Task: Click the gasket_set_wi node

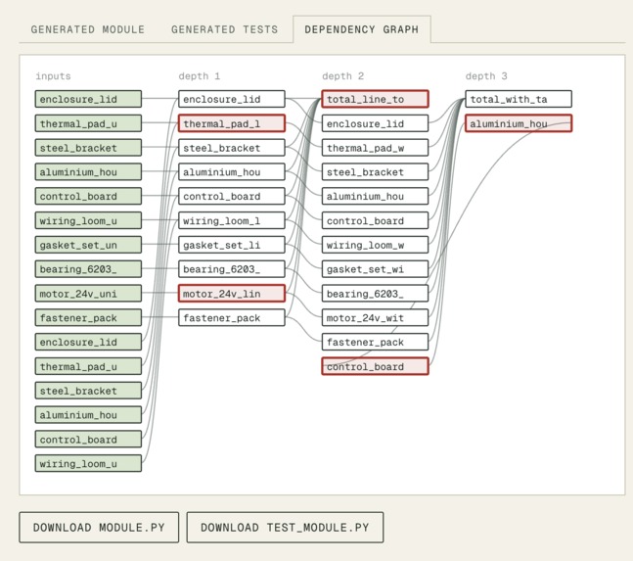Action: coord(375,269)
